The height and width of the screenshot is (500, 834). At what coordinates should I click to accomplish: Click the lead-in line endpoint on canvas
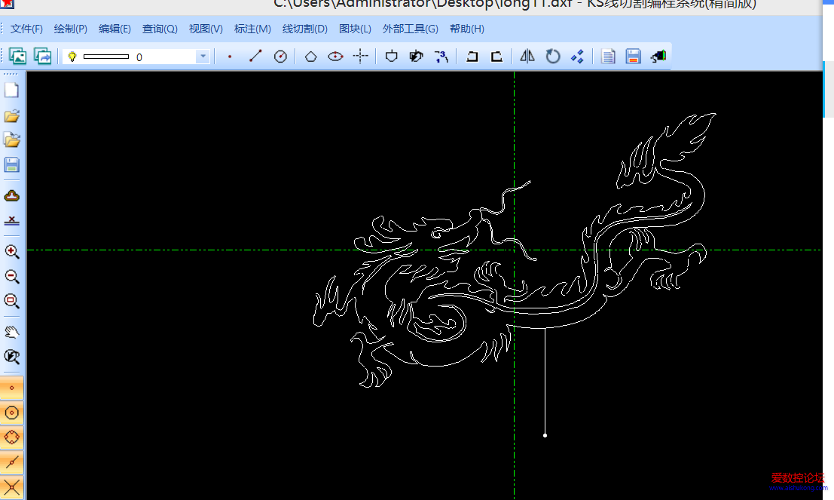(545, 435)
